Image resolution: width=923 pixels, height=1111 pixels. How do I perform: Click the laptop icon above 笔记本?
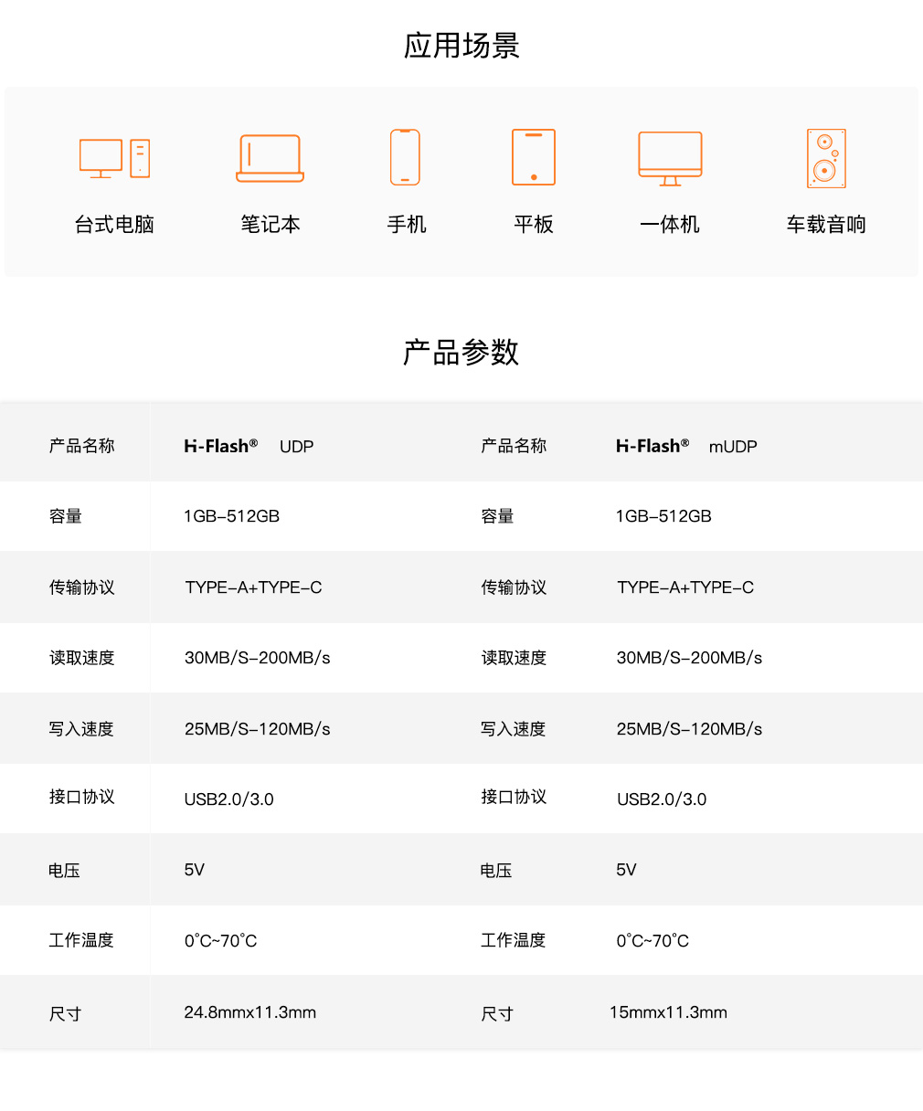pyautogui.click(x=270, y=159)
